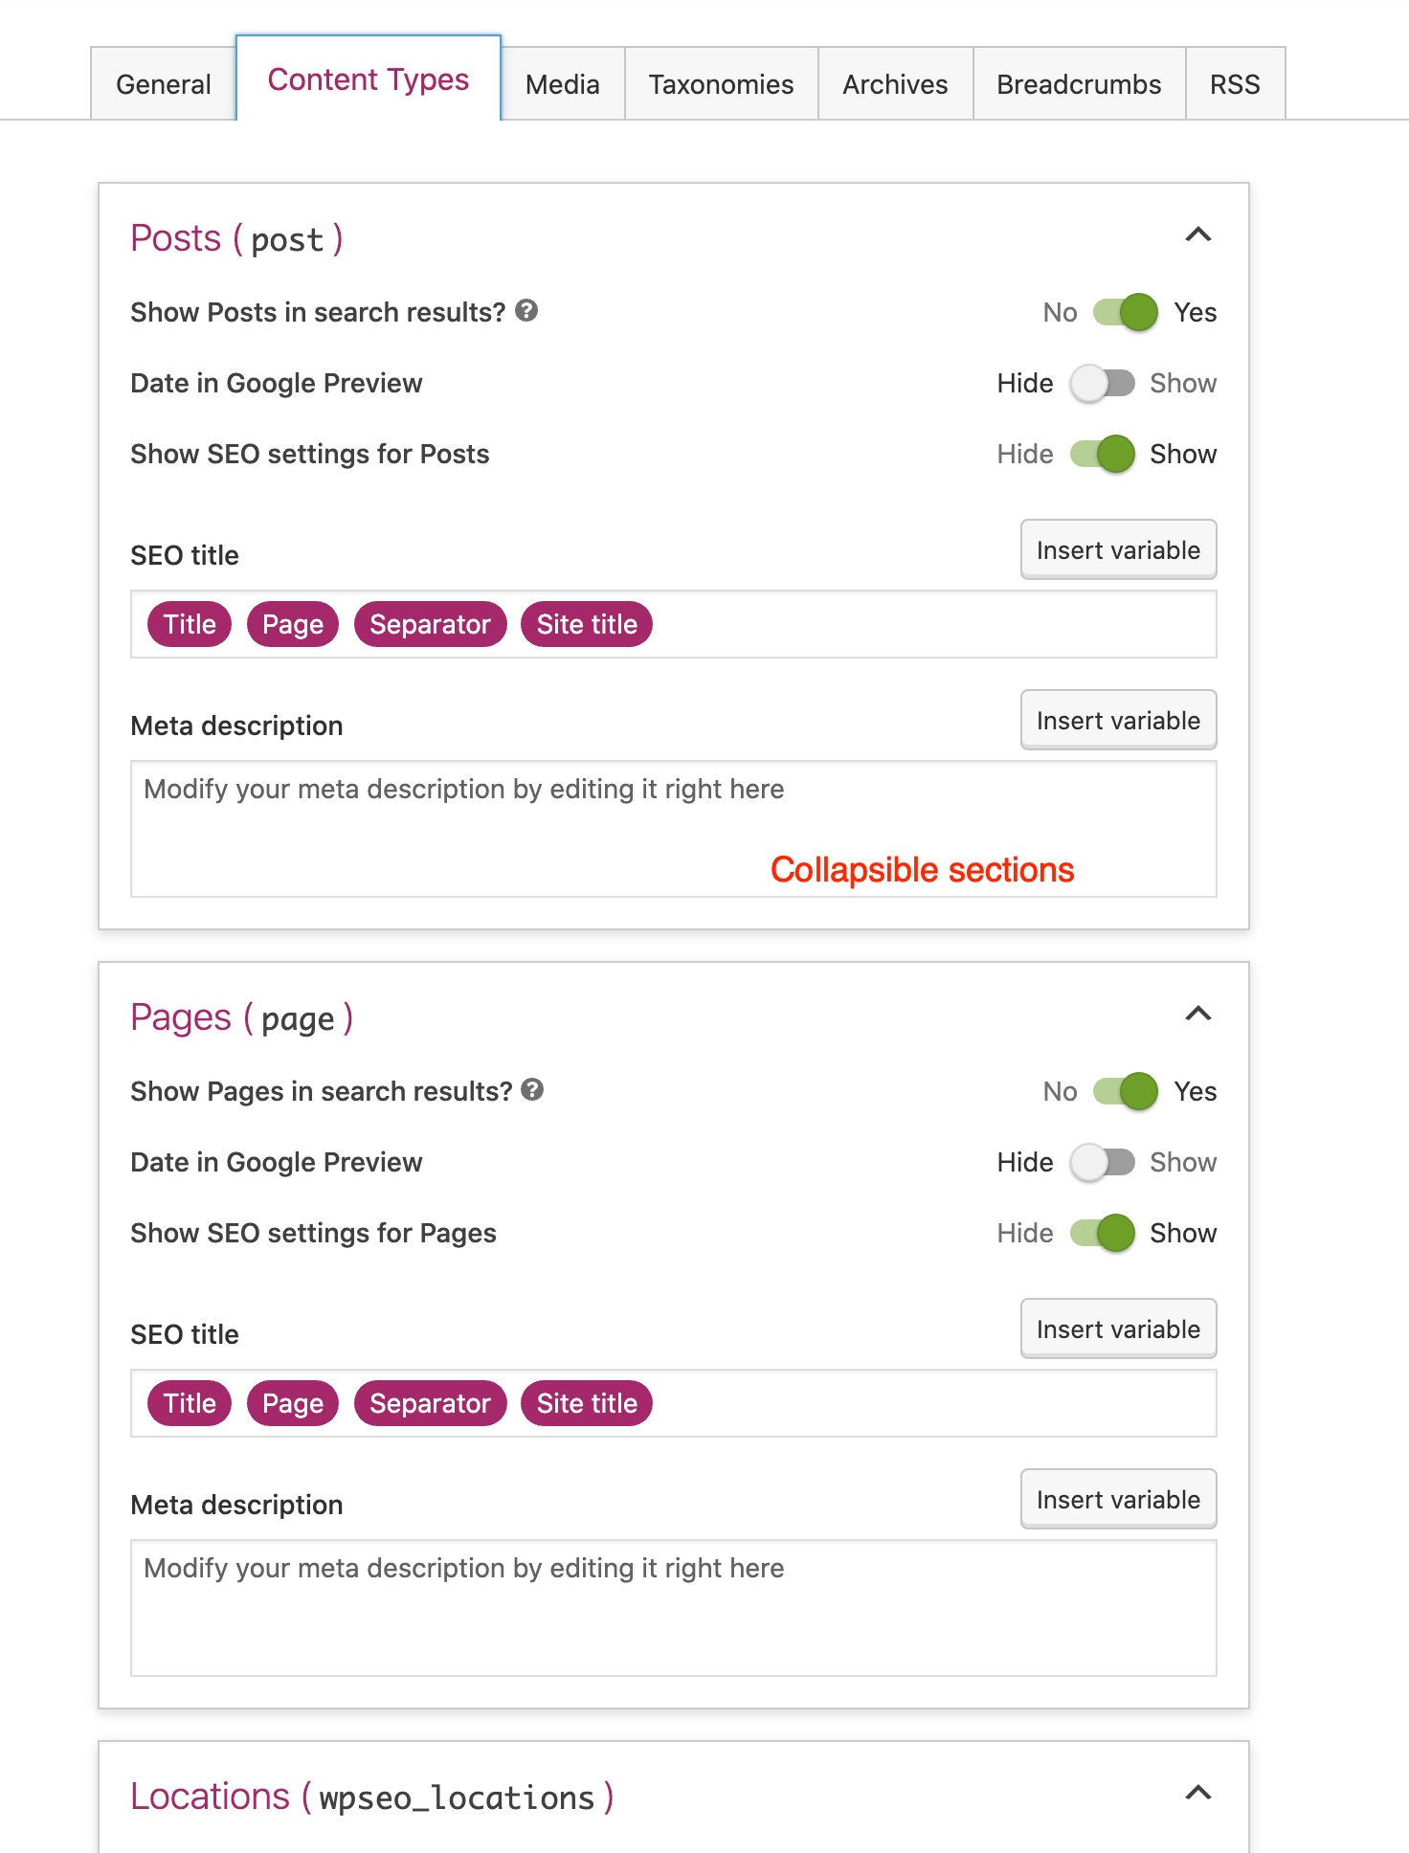Click help icon beside Show Pages in search results
The image size is (1409, 1853).
click(x=532, y=1089)
